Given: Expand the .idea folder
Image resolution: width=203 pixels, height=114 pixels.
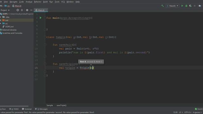Looking at the screenshot, I should coord(1,17).
